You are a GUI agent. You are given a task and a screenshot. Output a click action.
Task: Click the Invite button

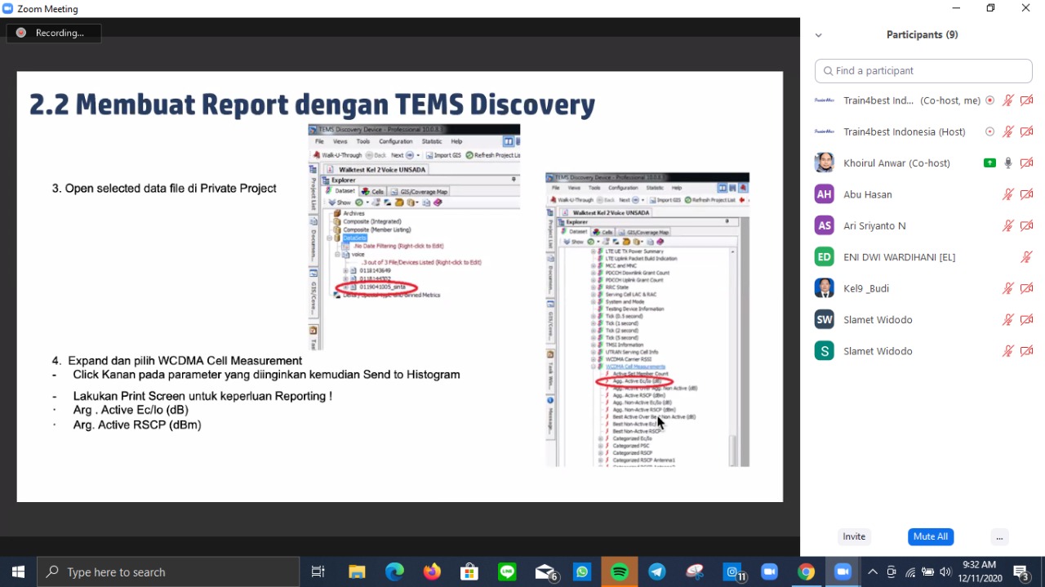tap(854, 536)
